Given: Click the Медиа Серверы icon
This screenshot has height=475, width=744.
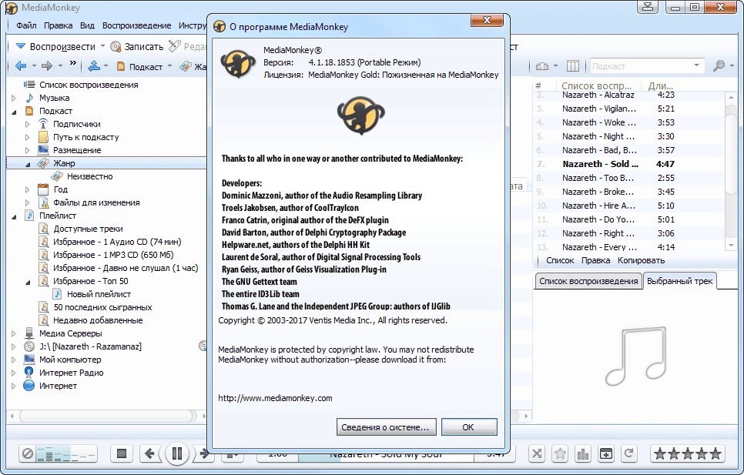Looking at the screenshot, I should pos(29,333).
